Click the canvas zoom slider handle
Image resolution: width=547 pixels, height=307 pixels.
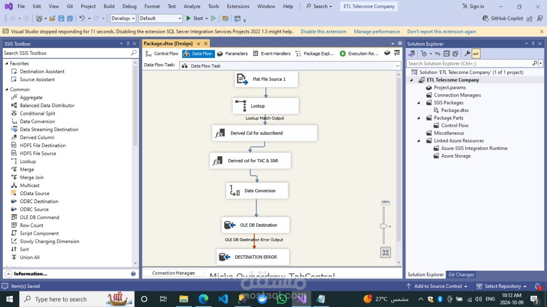tap(383, 226)
